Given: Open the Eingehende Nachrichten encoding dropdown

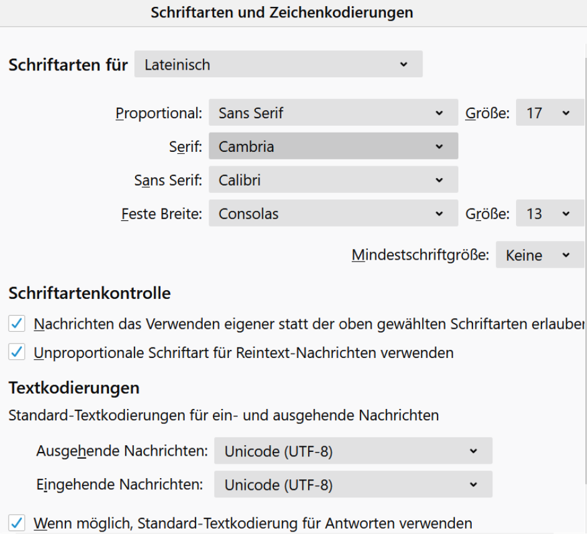Looking at the screenshot, I should click(x=352, y=484).
